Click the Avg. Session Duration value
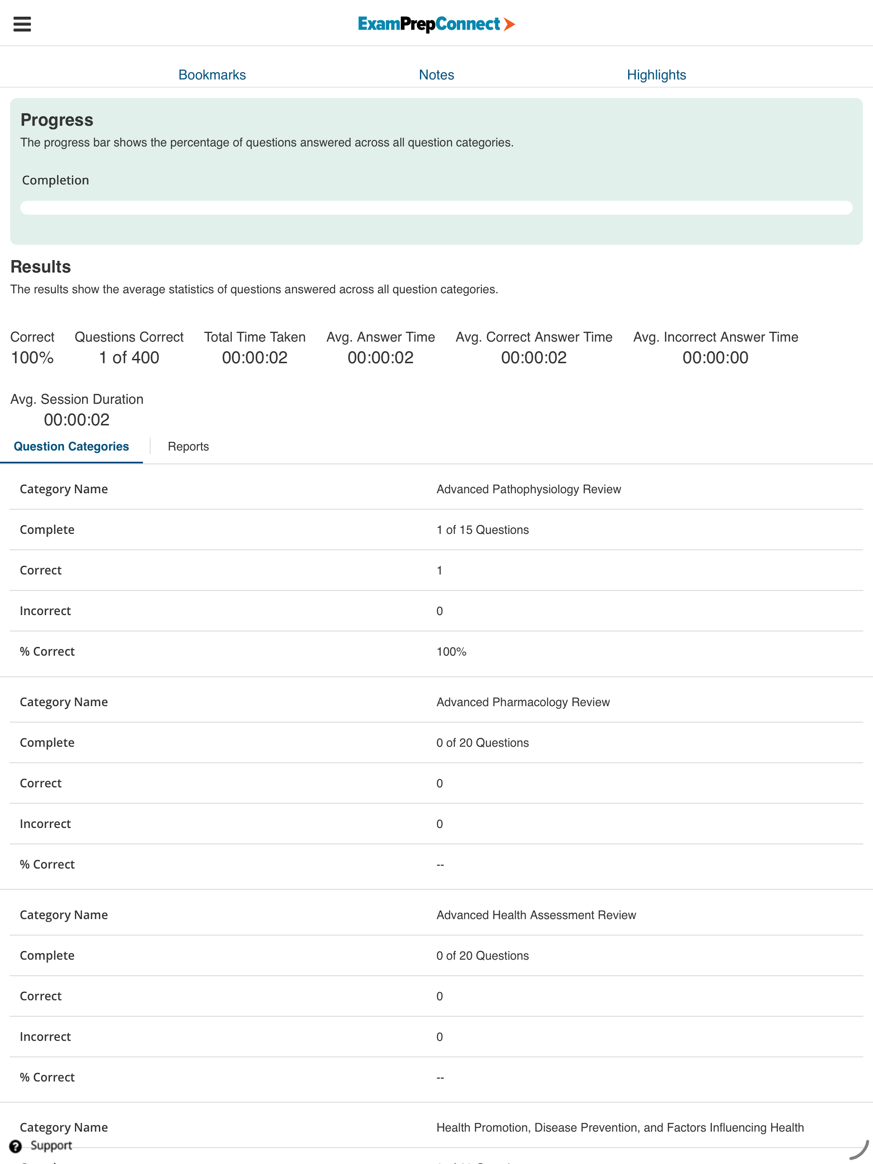The height and width of the screenshot is (1164, 873). (x=77, y=420)
